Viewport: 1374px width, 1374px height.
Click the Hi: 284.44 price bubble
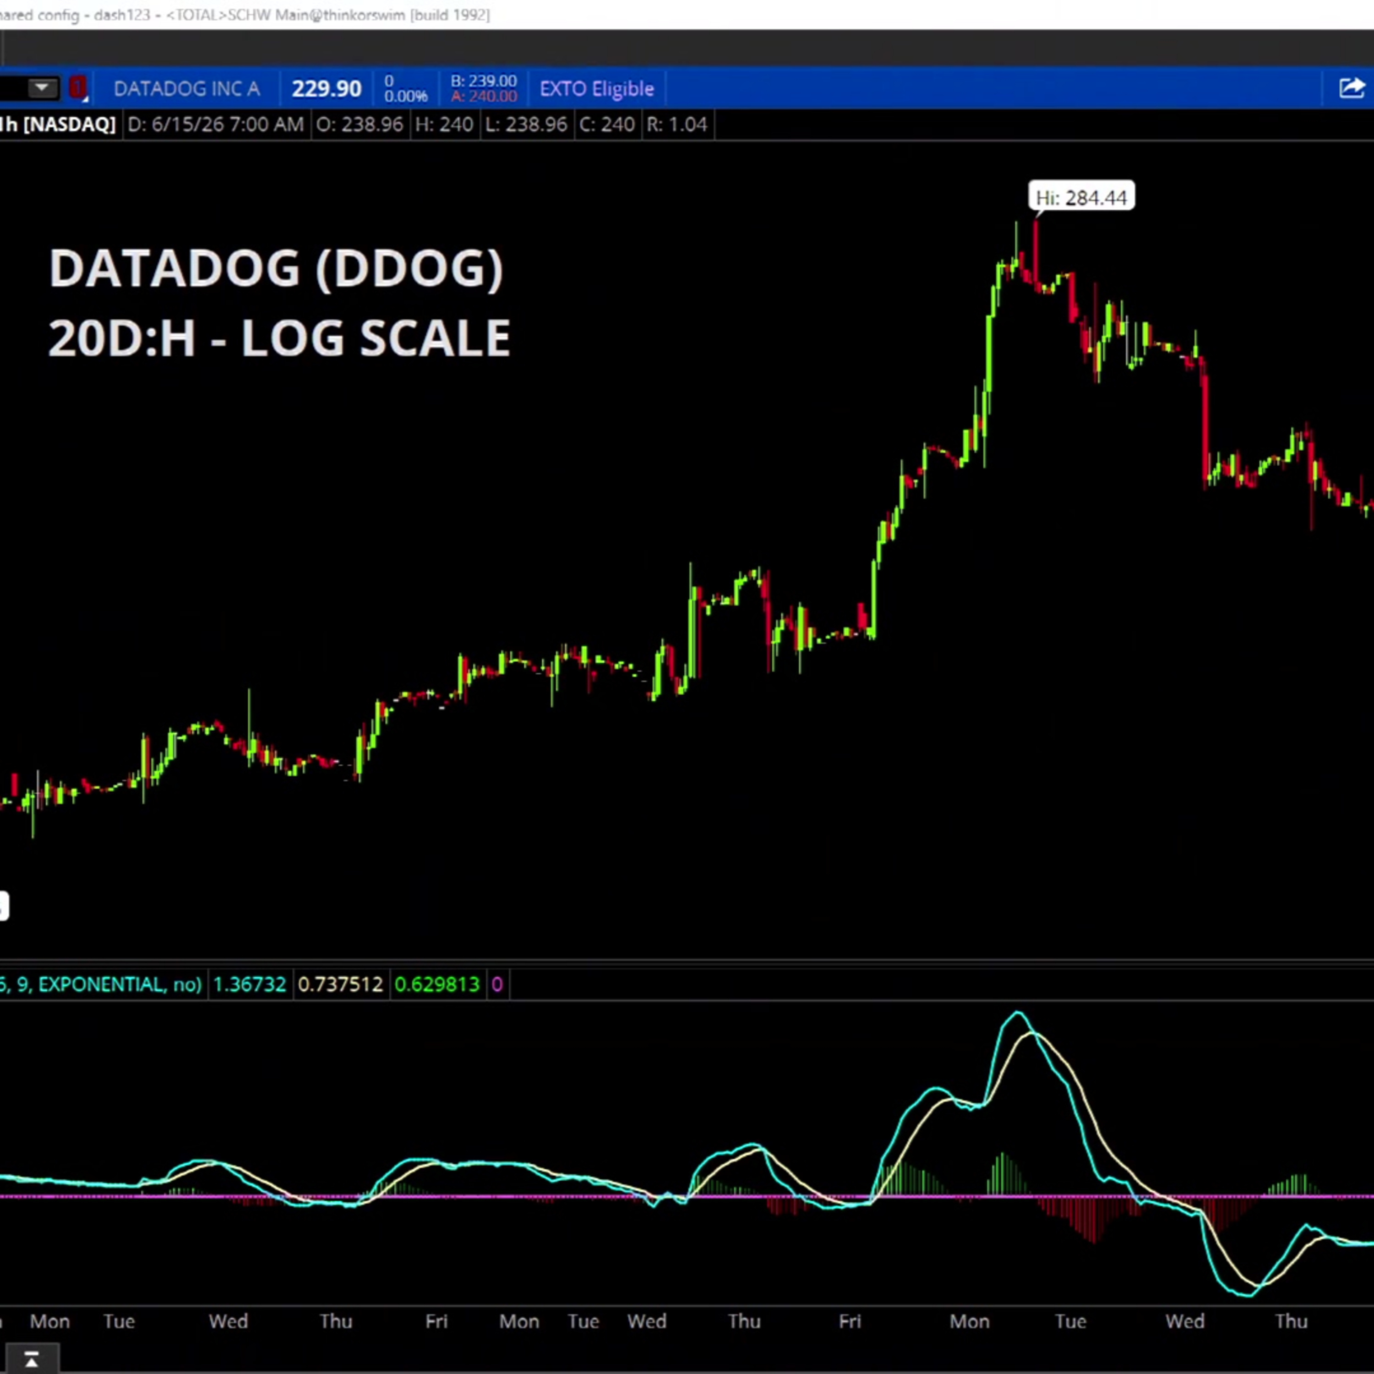(x=1081, y=197)
